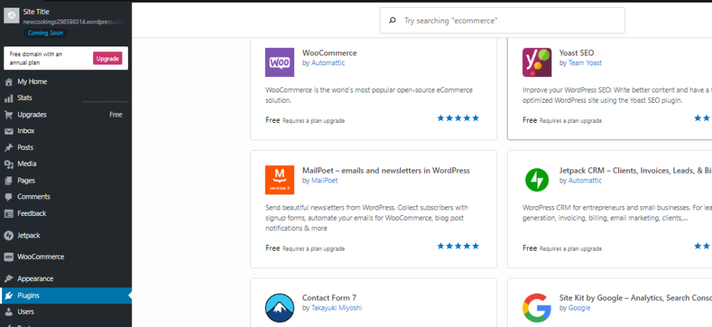Screen dimensions: 712x327
Task: Click Free domain with an annual plan text
Action: point(36,58)
